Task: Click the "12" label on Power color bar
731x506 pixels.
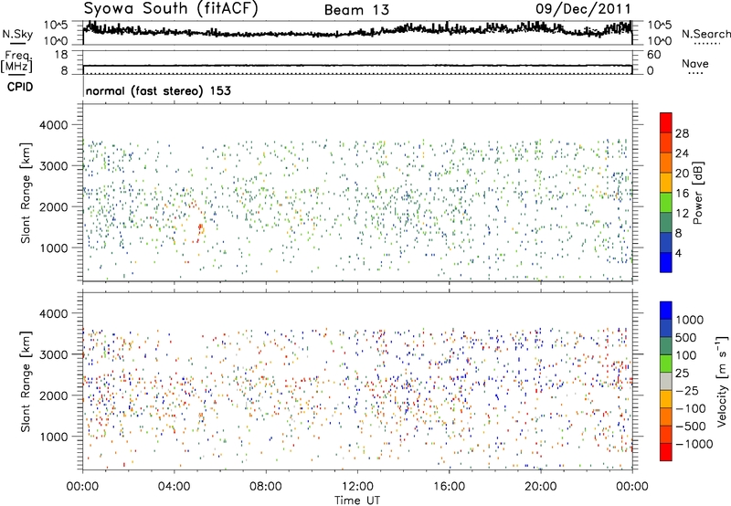Action: [682, 214]
